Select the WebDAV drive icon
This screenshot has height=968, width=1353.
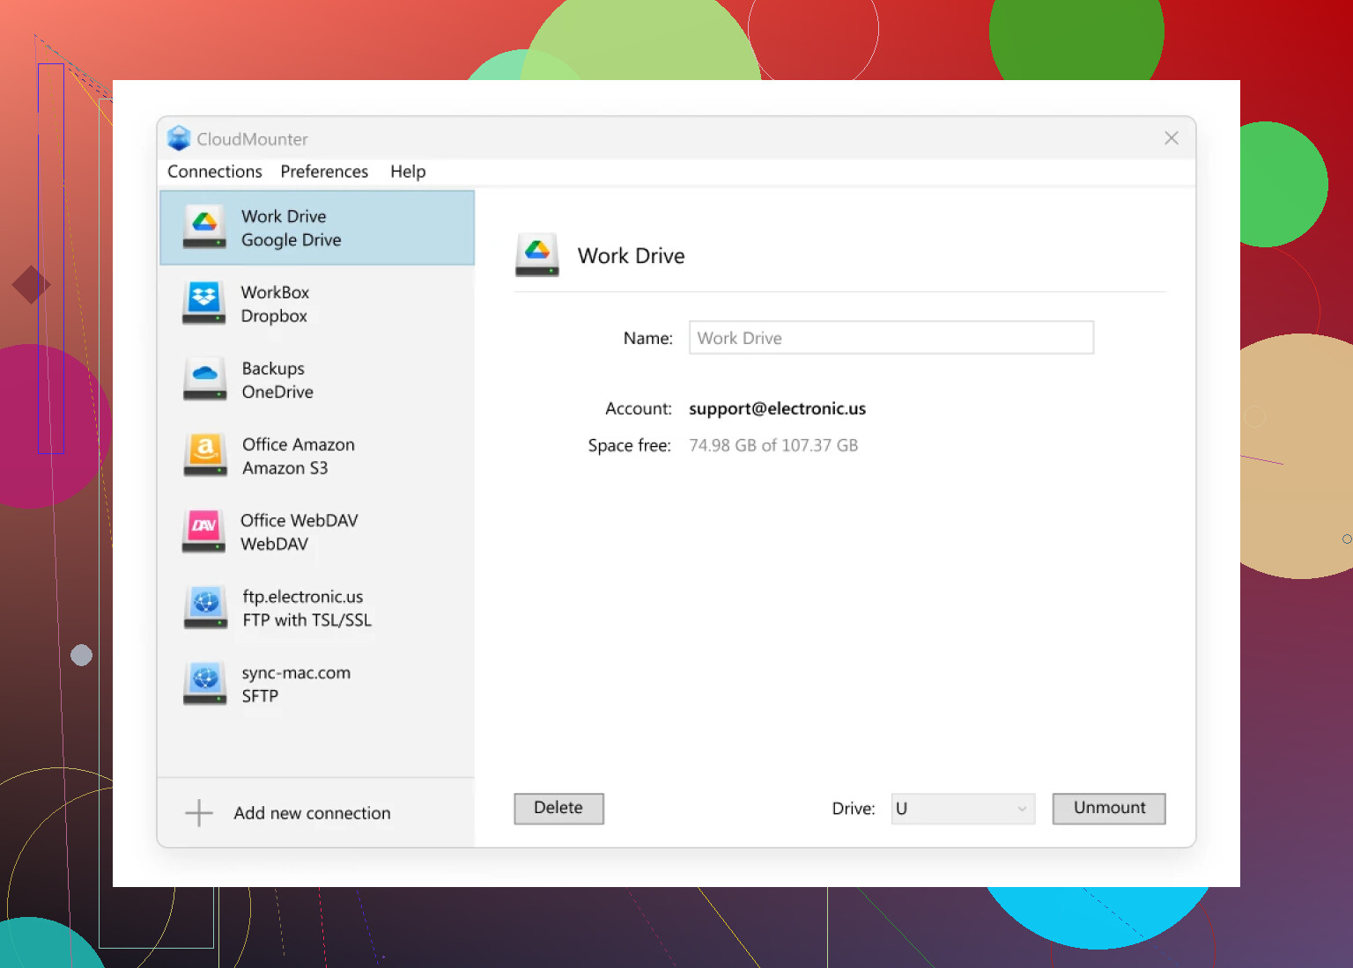(x=204, y=532)
